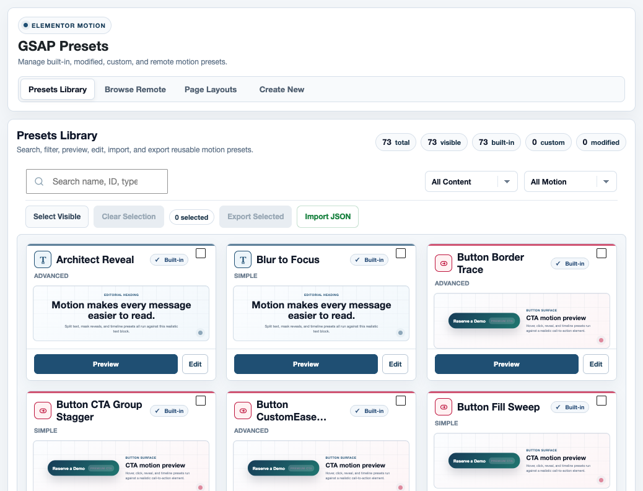
Task: Click the Export Selected button
Action: pyautogui.click(x=255, y=217)
